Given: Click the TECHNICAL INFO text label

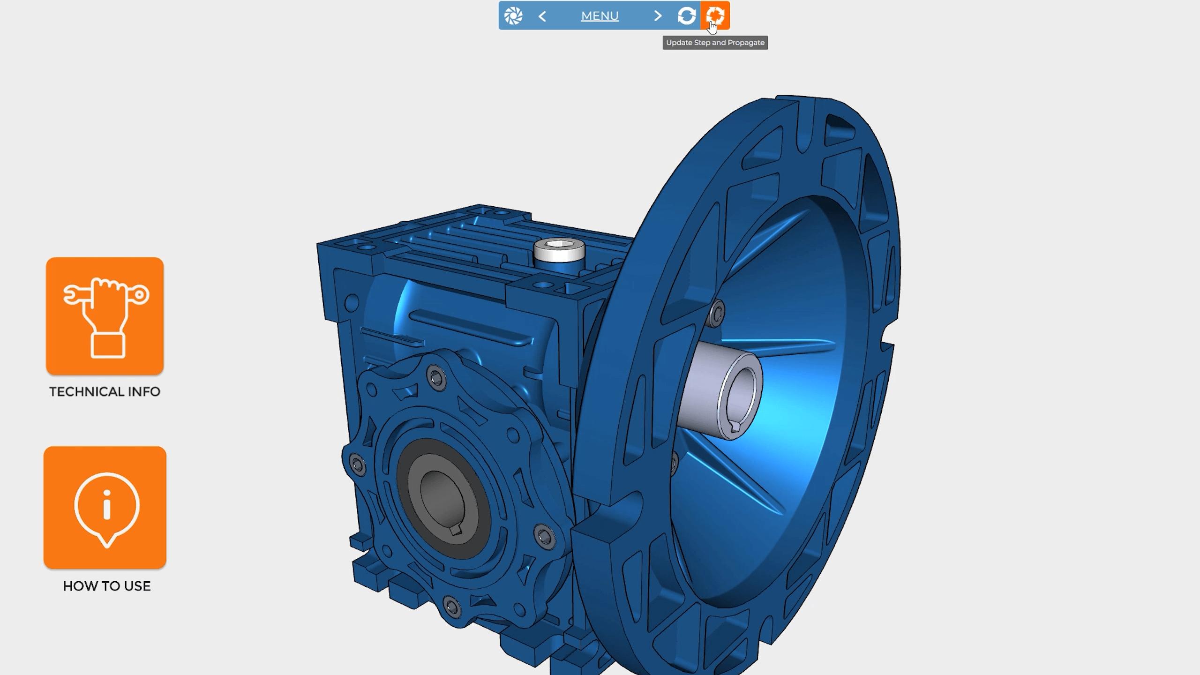Looking at the screenshot, I should point(105,392).
